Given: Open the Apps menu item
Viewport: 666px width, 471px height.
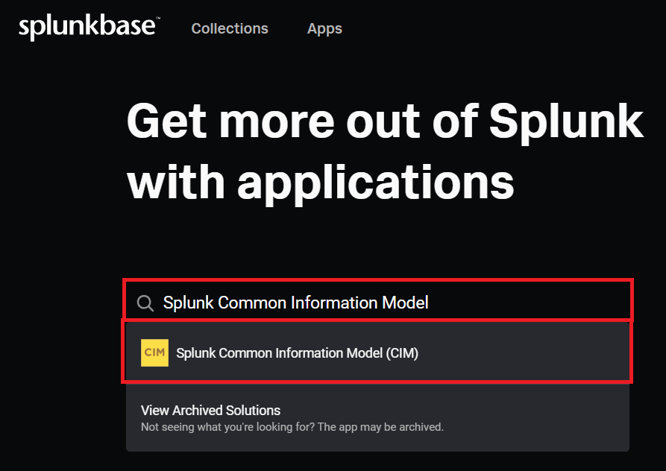Looking at the screenshot, I should [324, 28].
